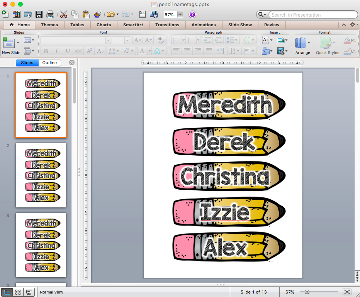Viewport: 360px width, 297px height.
Task: Open the Animations ribbon tab
Action: coord(204,25)
